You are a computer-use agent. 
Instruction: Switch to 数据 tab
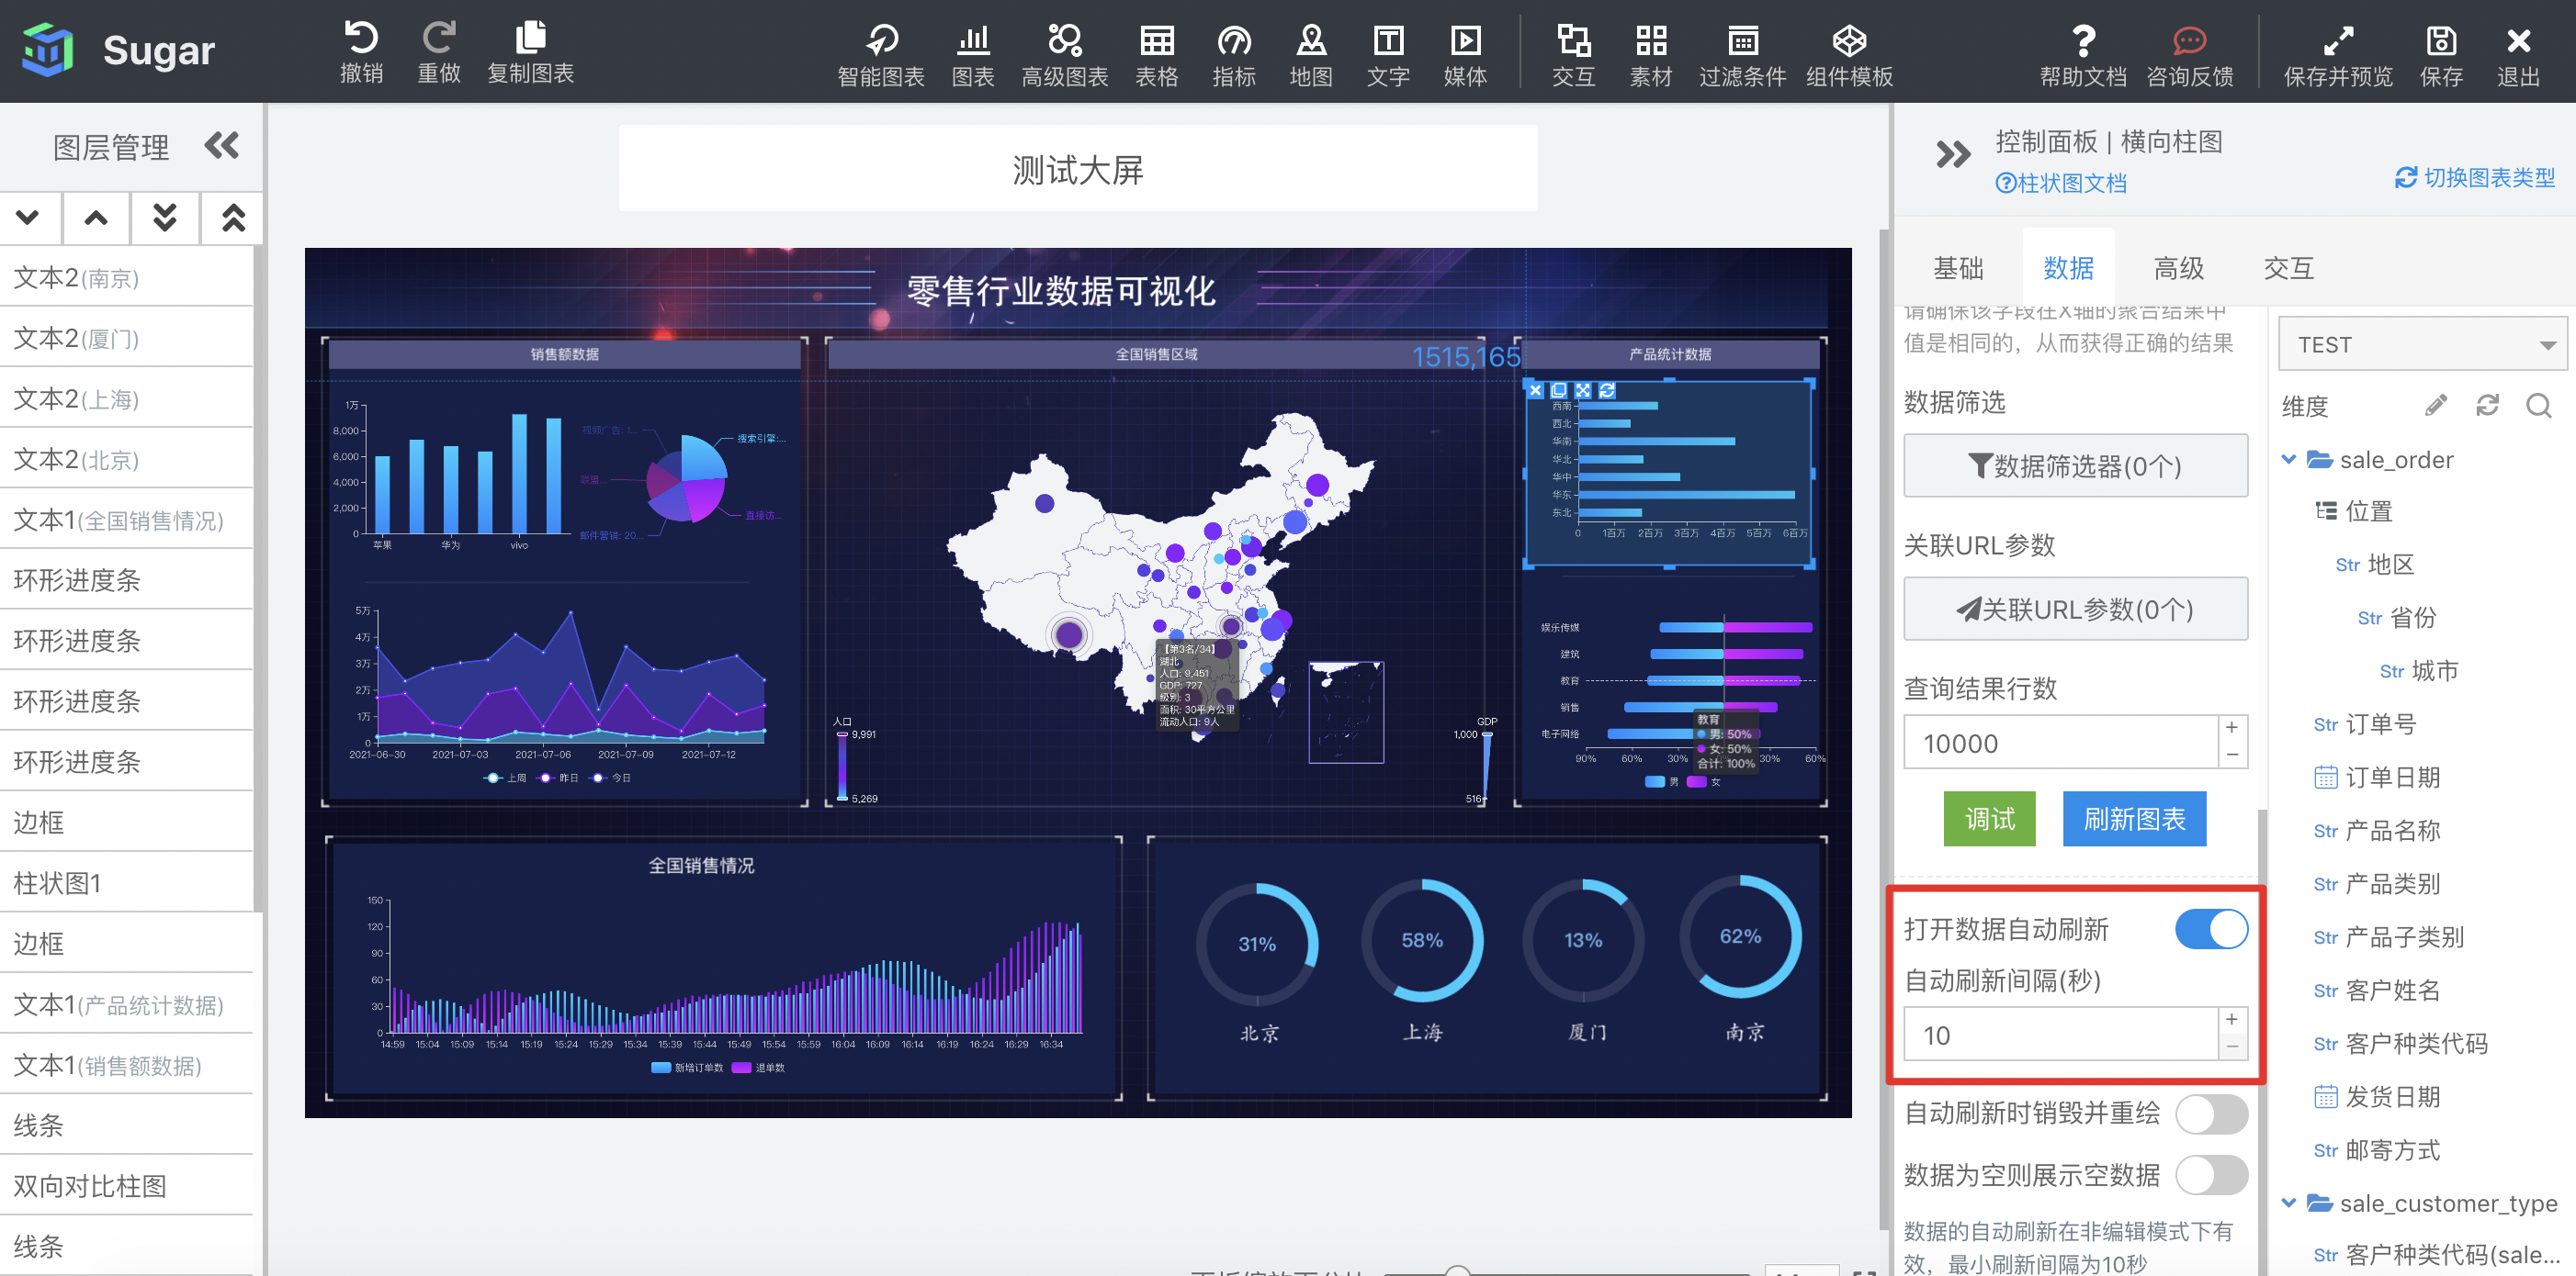click(x=2068, y=268)
